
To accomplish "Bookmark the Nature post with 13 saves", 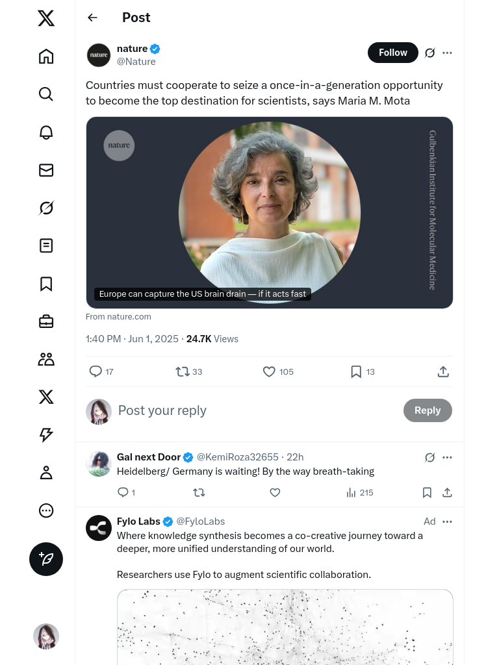I will (356, 371).
